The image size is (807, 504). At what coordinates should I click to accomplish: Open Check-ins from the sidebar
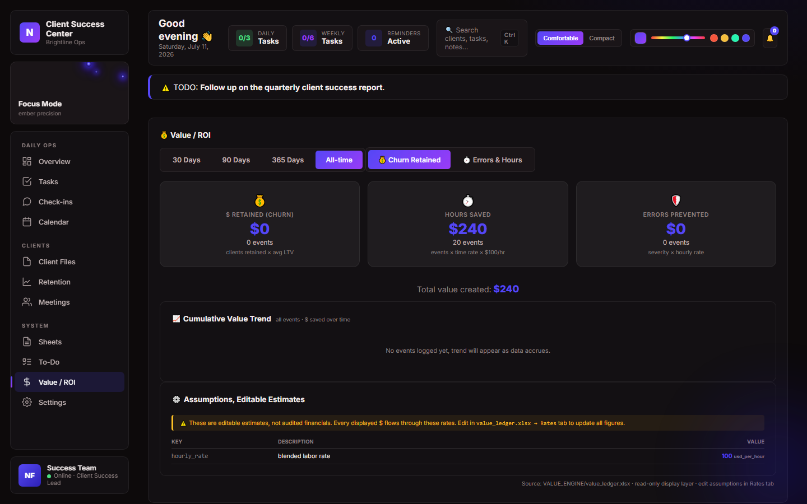(x=69, y=202)
